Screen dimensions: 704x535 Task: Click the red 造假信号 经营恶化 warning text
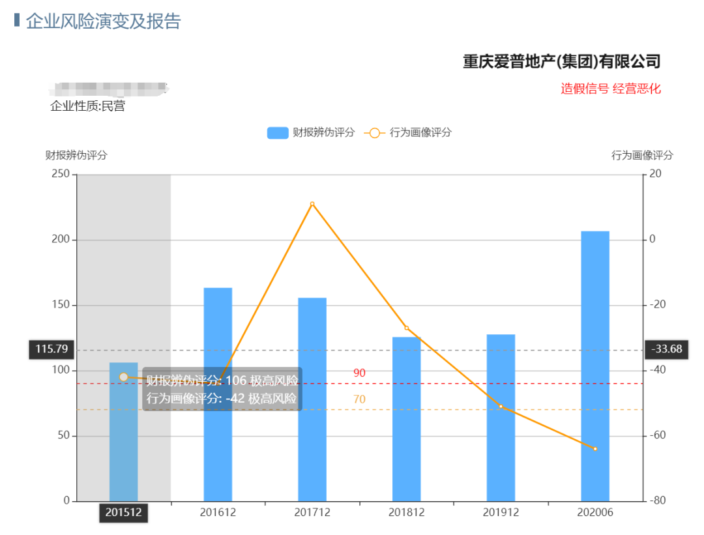[x=611, y=89]
